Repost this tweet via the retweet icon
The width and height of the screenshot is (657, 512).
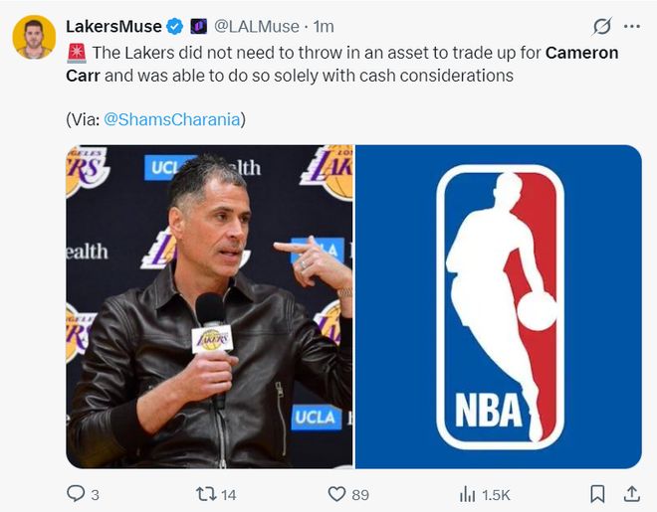click(x=207, y=494)
